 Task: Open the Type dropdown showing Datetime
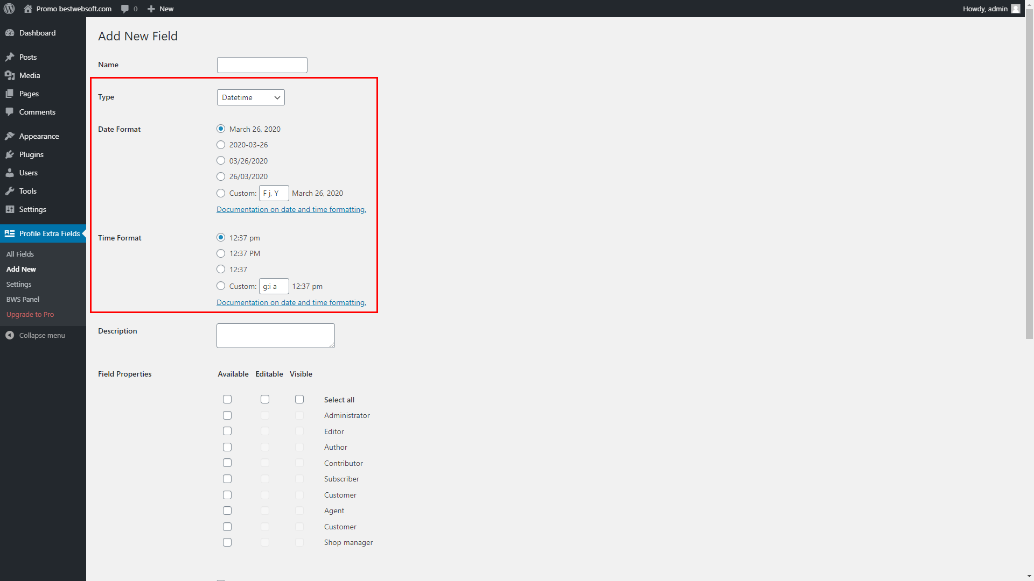(x=250, y=97)
